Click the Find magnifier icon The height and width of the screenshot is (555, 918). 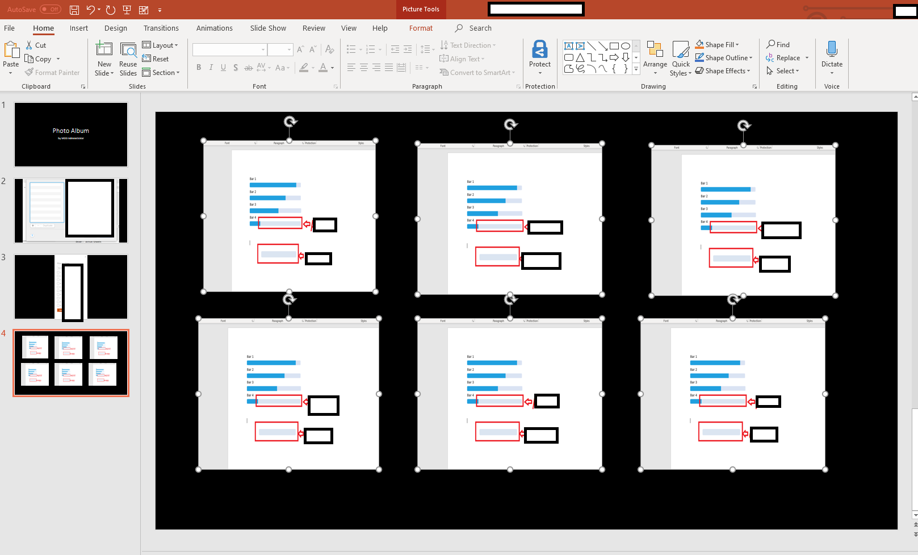pyautogui.click(x=771, y=44)
